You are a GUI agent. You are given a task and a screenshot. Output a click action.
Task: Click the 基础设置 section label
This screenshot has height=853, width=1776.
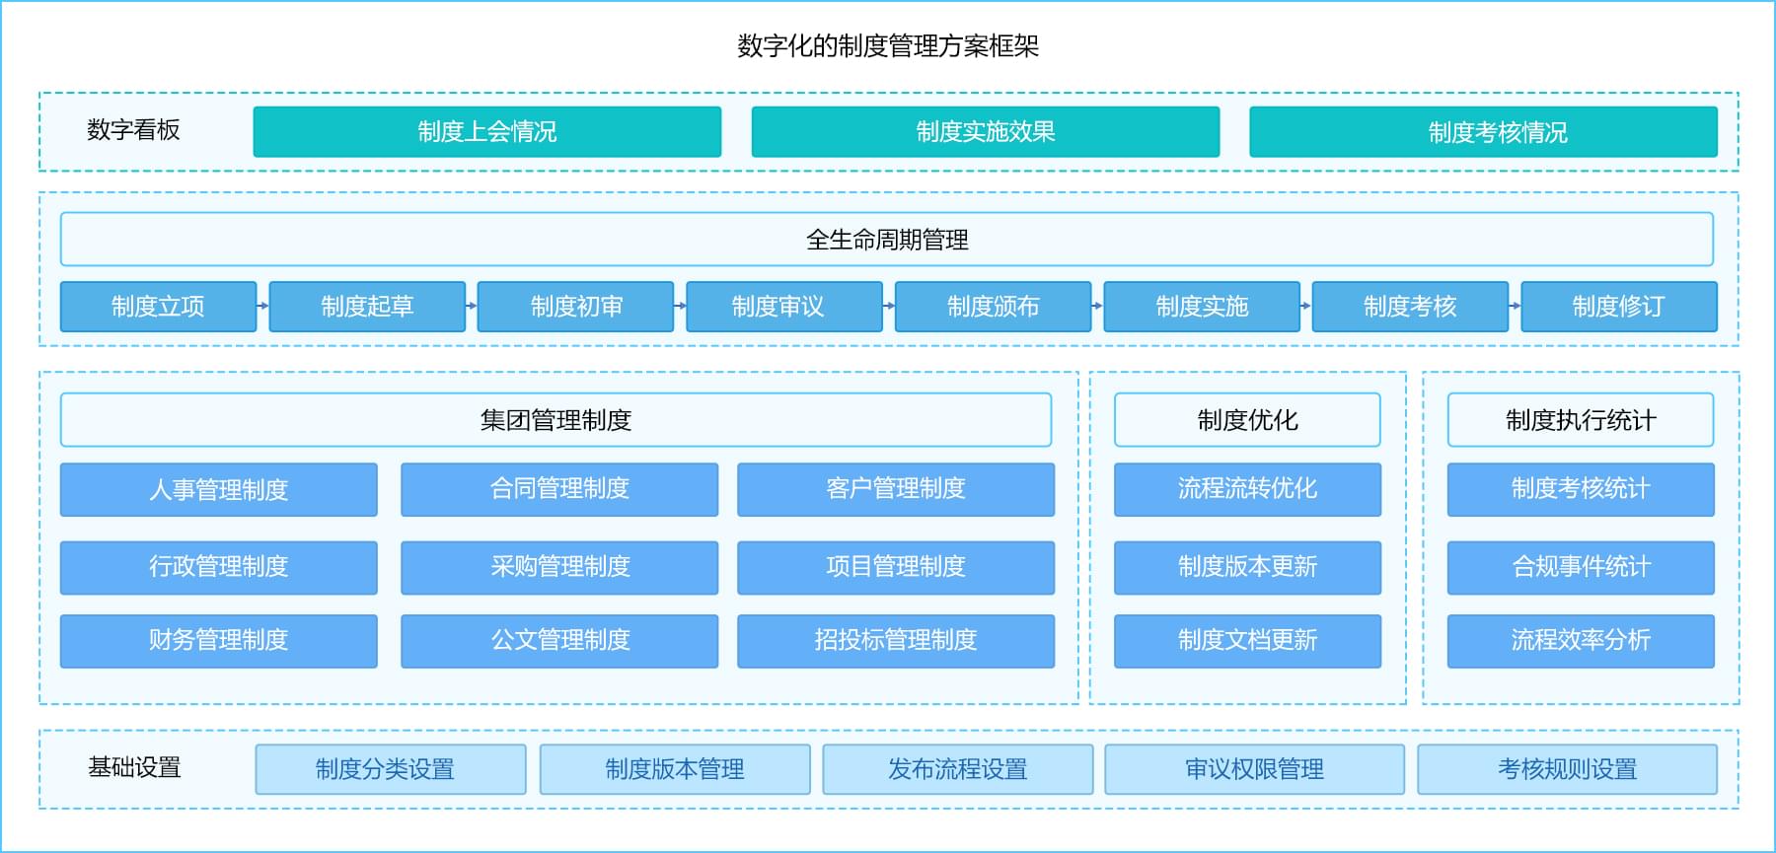134,767
